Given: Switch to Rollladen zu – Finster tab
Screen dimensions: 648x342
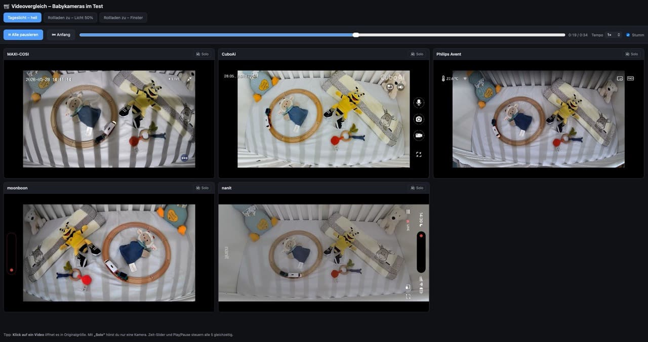Looking at the screenshot, I should (x=123, y=18).
